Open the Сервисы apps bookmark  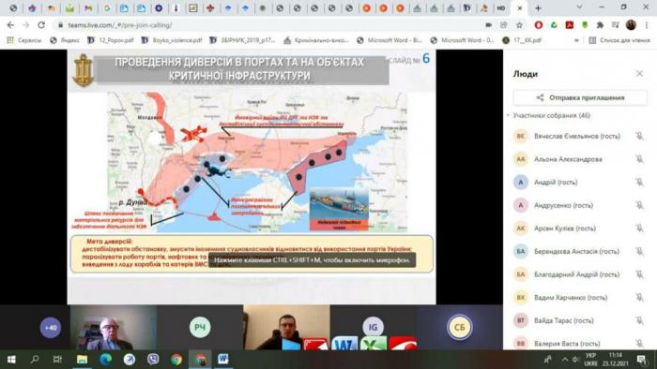[x=23, y=40]
